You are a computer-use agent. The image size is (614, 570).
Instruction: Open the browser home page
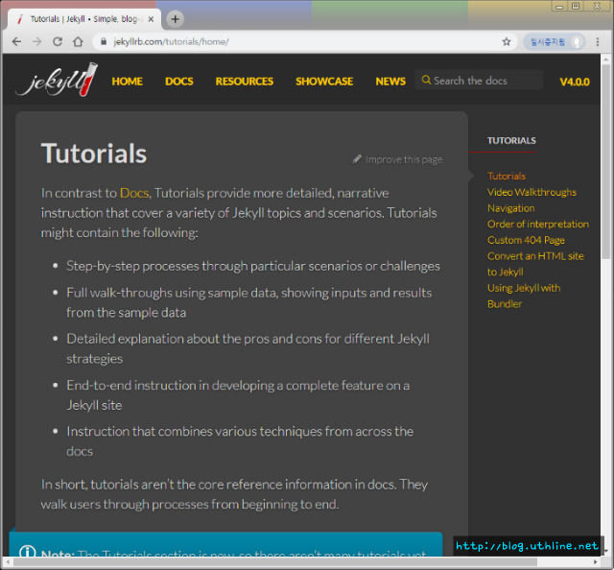pos(78,41)
